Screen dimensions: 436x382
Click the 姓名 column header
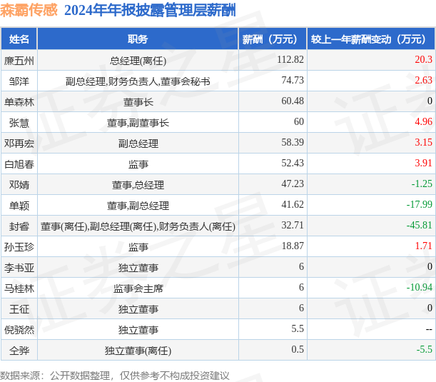tap(19, 39)
